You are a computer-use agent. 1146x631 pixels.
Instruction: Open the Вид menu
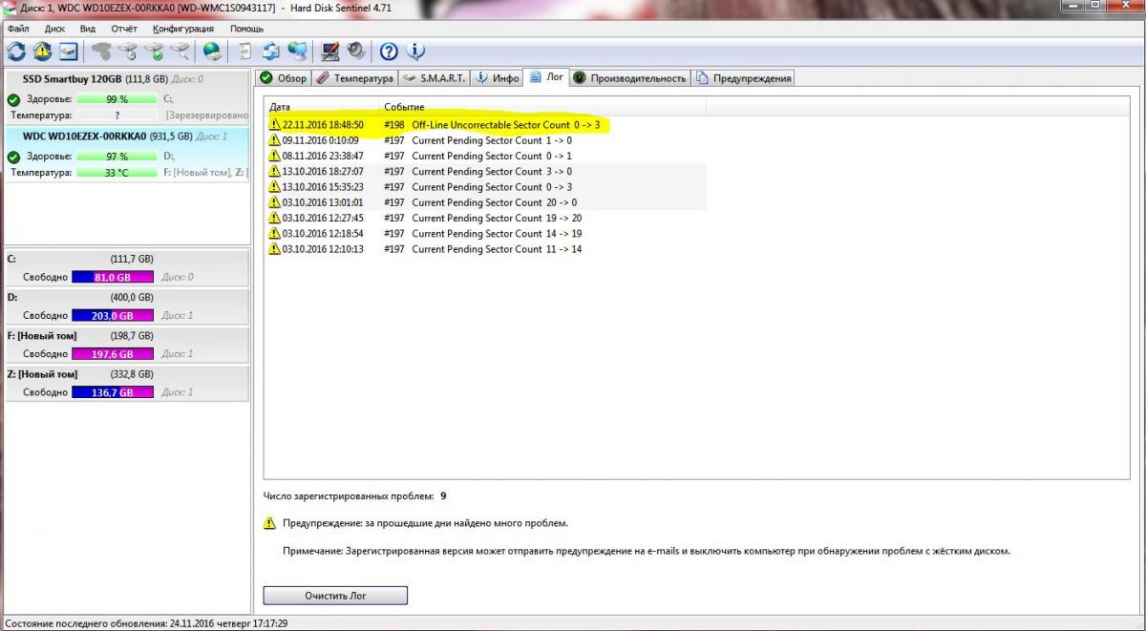click(x=88, y=29)
